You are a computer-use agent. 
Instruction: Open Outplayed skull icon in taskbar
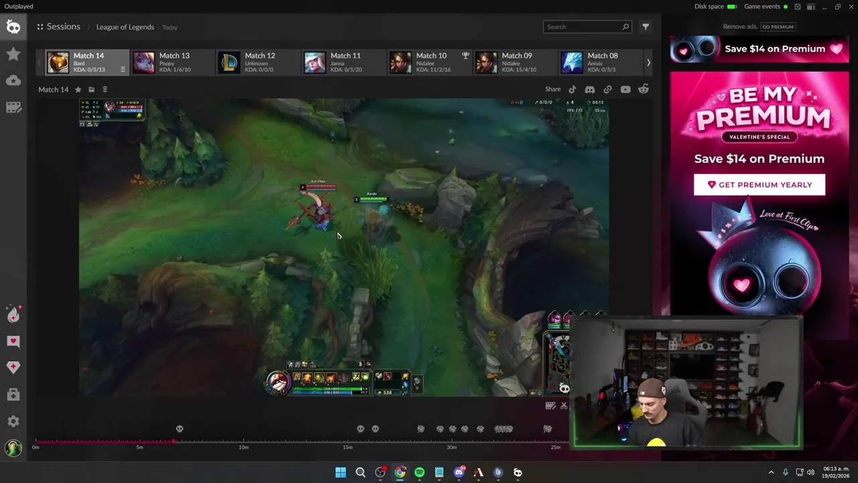click(517, 472)
